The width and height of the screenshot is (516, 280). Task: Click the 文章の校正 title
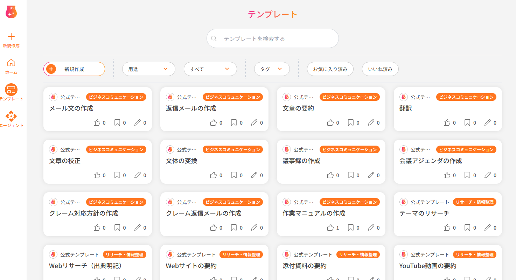[x=65, y=161]
